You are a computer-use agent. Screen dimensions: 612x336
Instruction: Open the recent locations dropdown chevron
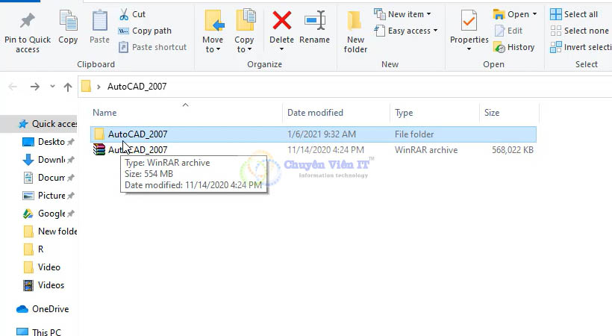click(x=52, y=87)
